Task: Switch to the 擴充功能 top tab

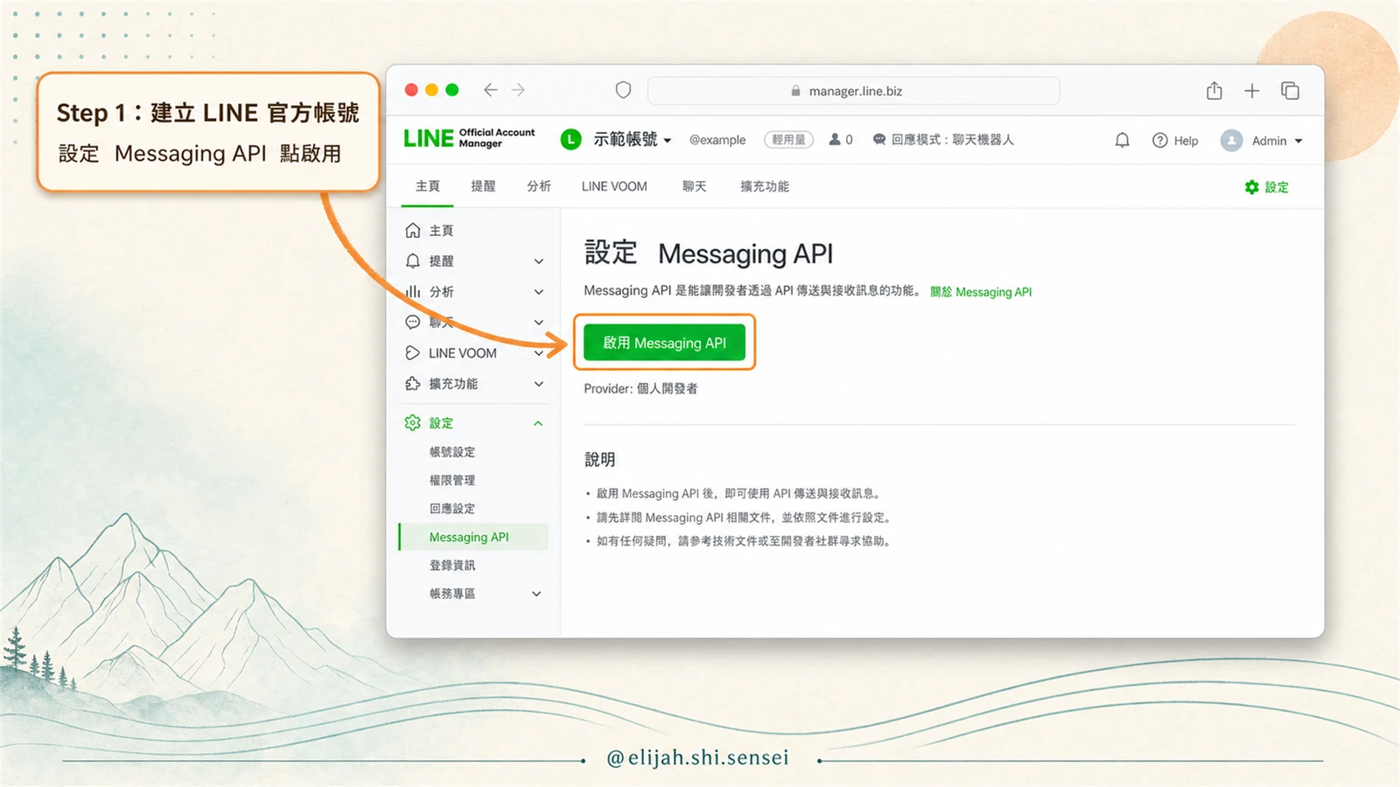Action: point(765,186)
